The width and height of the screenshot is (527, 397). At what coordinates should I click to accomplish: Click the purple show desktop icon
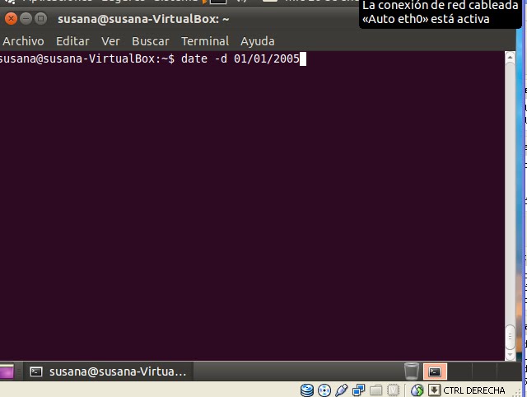click(7, 371)
